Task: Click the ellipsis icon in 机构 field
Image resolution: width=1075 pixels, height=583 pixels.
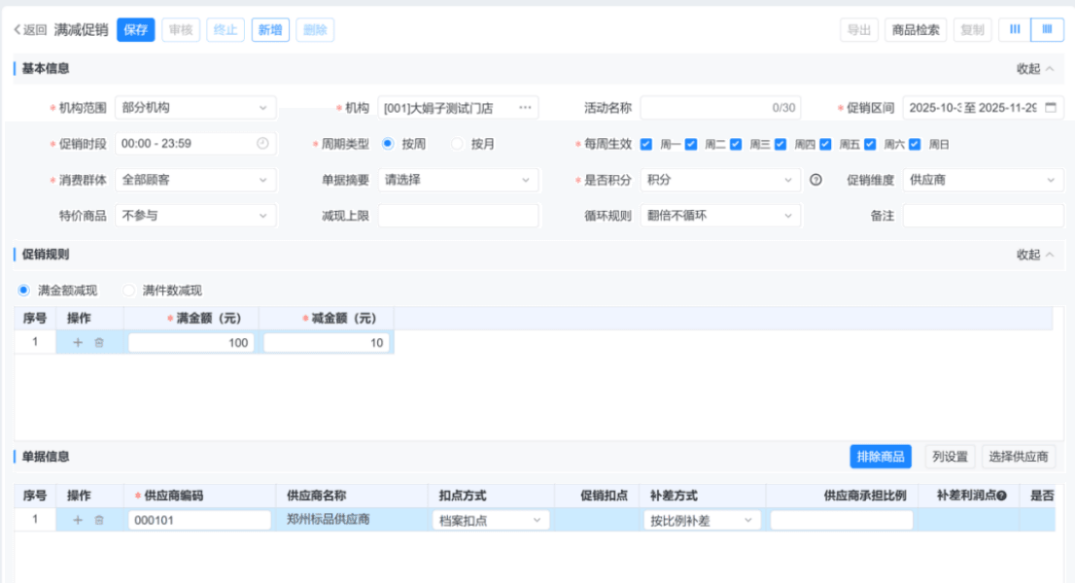Action: tap(525, 108)
